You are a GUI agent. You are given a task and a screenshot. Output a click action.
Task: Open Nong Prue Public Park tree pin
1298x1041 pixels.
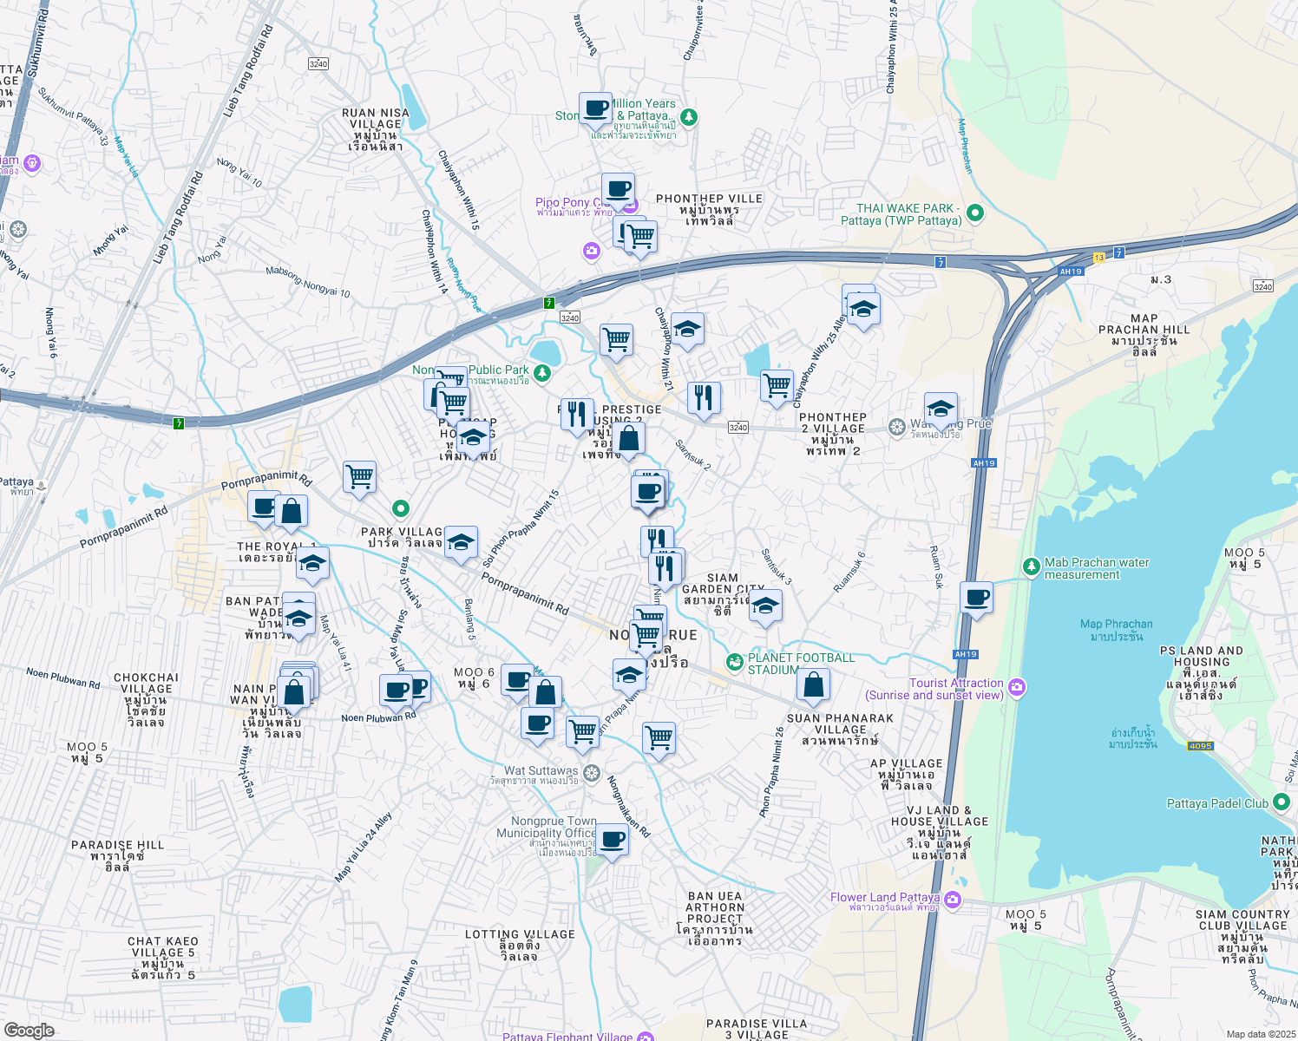[542, 373]
